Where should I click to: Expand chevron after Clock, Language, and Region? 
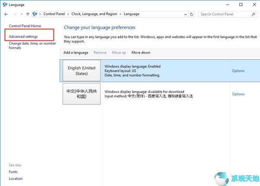120,14
